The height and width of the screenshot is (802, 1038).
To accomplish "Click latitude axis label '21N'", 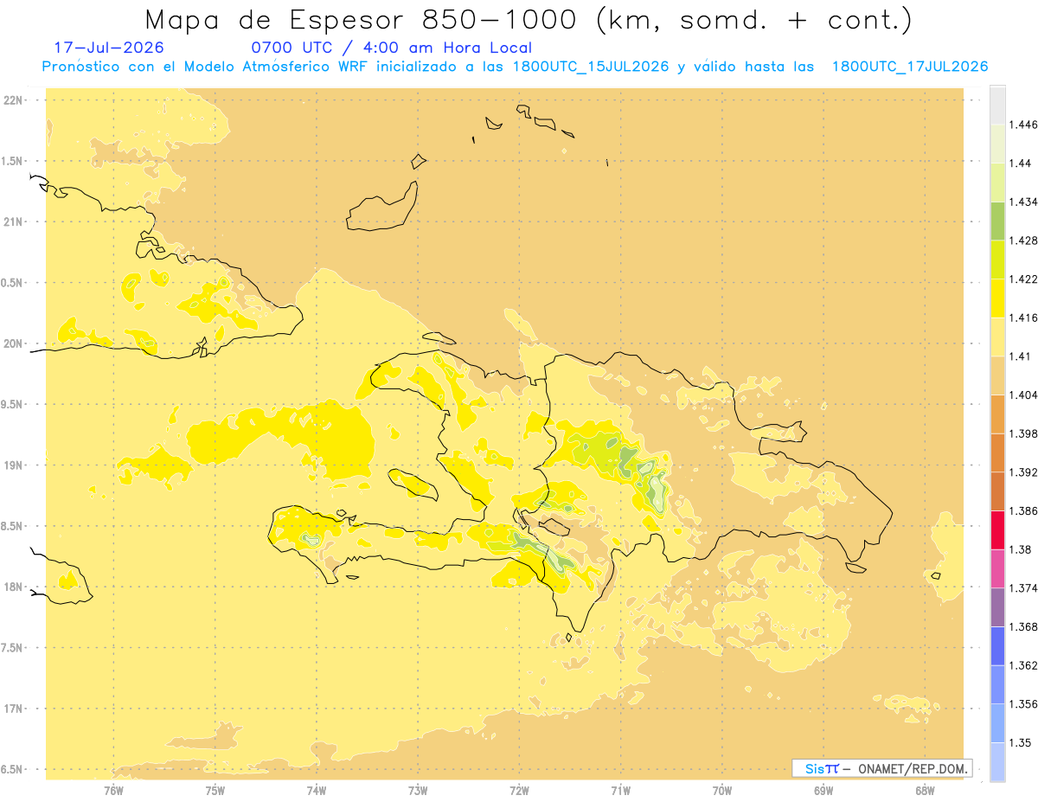I will click(x=14, y=221).
